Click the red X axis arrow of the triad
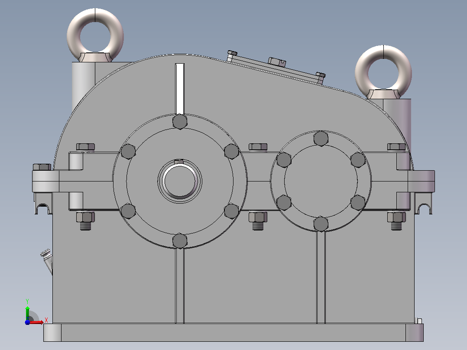467x350 pixels. (x=36, y=322)
